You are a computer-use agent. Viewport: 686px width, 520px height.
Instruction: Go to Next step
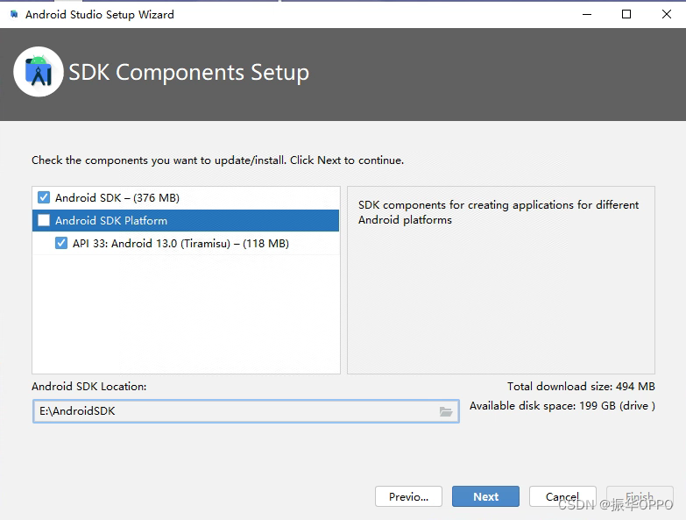485,496
